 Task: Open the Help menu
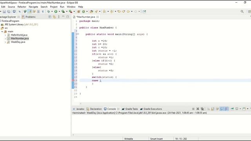point(80,7)
